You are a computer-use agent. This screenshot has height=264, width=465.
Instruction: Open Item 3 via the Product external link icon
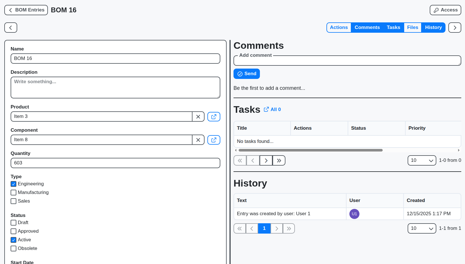tap(214, 117)
